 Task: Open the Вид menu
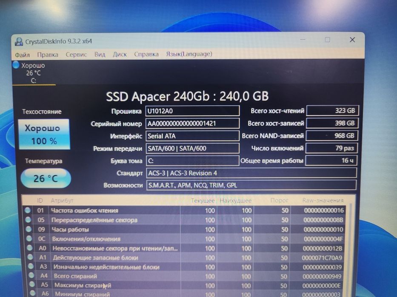point(100,54)
